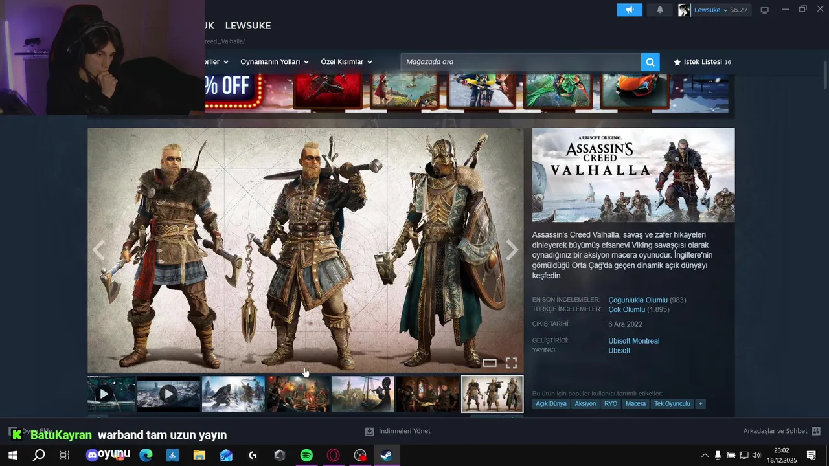This screenshot has width=829, height=466.
Task: Click the red ninja sale banner capsule
Action: (x=328, y=91)
